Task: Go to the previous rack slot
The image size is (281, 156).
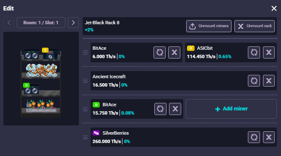Action: [9, 23]
